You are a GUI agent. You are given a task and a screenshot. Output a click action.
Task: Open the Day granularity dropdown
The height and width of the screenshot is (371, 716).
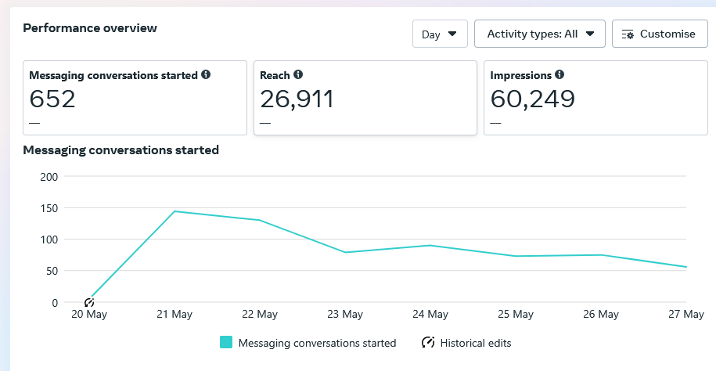440,34
